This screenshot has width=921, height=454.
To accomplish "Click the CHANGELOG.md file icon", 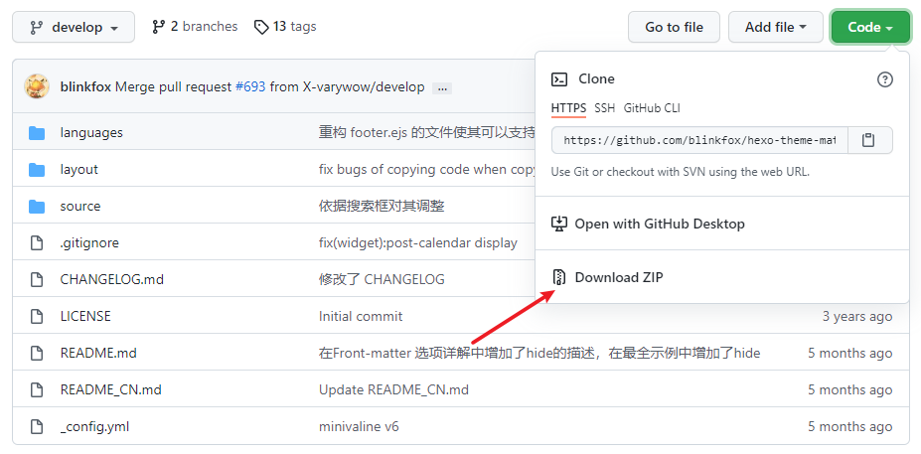I will [37, 279].
